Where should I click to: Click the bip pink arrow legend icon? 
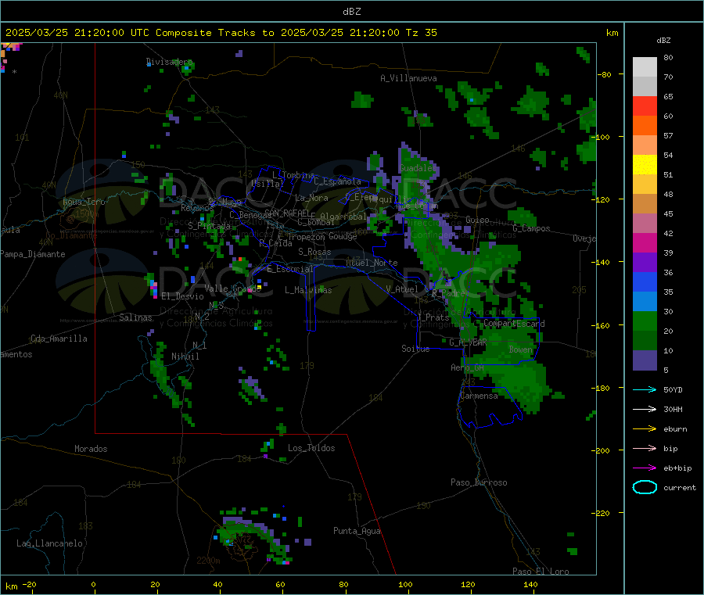(x=645, y=448)
